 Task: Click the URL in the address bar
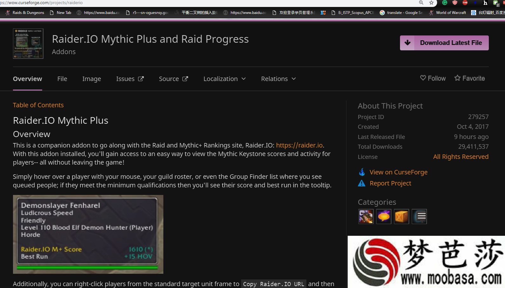pyautogui.click(x=41, y=3)
